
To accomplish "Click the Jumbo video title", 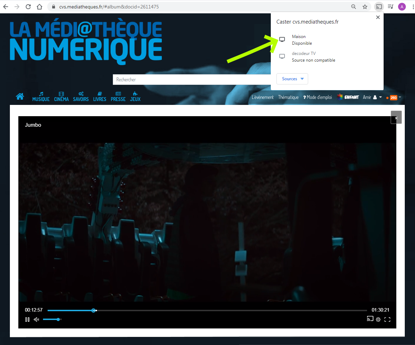I will 33,125.
